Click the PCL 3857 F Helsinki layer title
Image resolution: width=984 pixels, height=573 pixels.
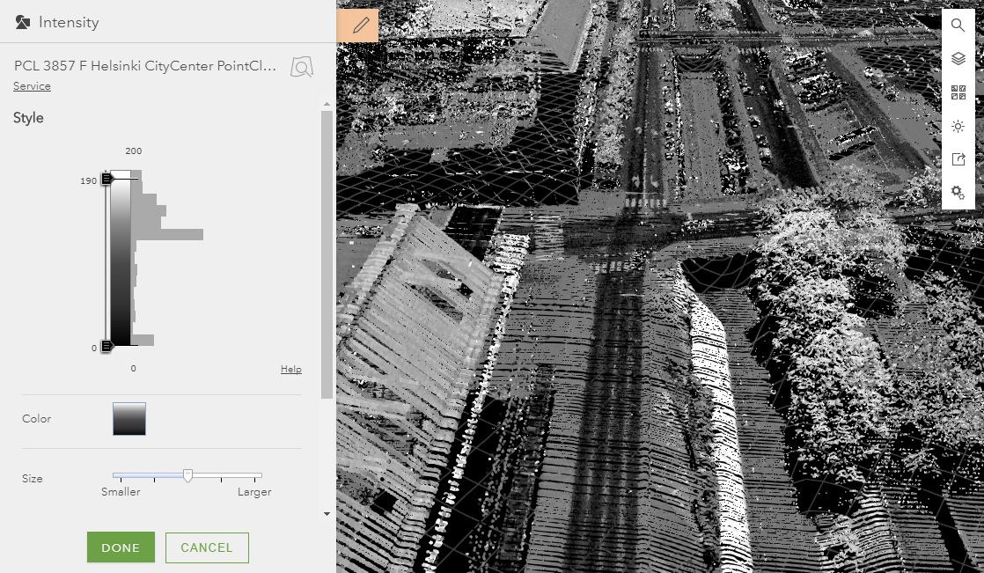145,66
